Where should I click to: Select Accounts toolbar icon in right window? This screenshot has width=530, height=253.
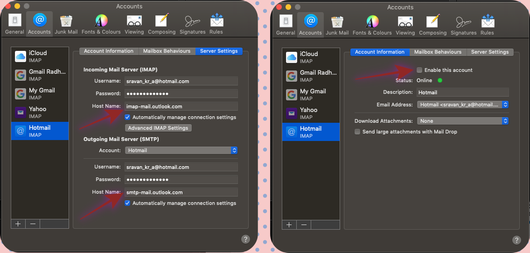pos(310,25)
